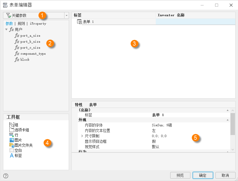238x181 pixels.
Task: Click the 行 toolbox icon
Action: [x=11, y=135]
